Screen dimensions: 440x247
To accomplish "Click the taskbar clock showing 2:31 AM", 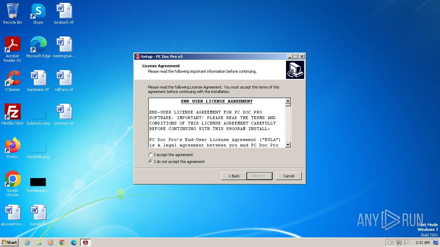I will click(422, 243).
